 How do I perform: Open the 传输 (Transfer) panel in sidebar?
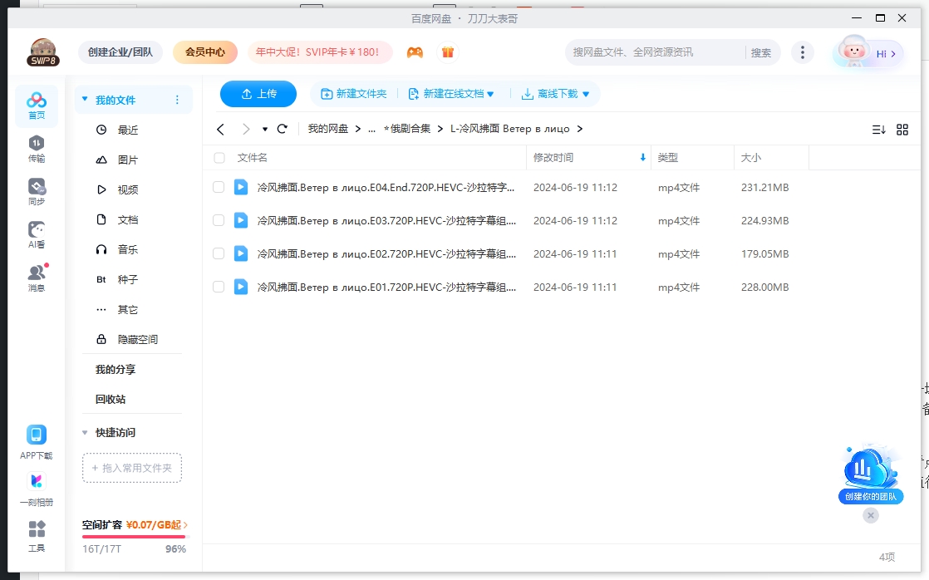37,145
